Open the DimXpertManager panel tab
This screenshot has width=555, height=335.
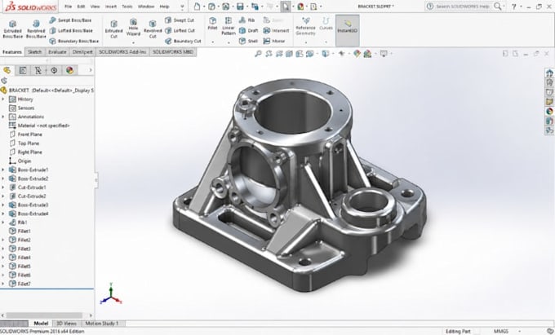coord(54,70)
